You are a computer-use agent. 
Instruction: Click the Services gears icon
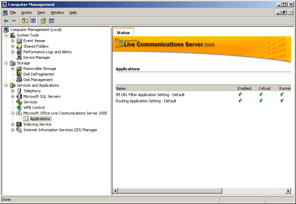19,102
